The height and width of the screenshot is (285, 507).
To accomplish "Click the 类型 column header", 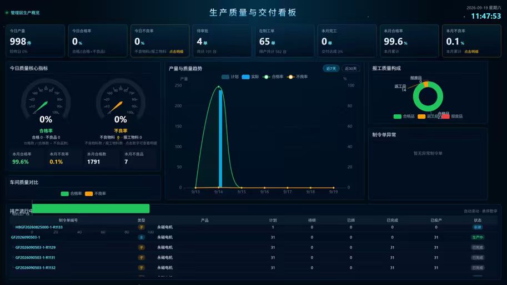I will point(141,221).
